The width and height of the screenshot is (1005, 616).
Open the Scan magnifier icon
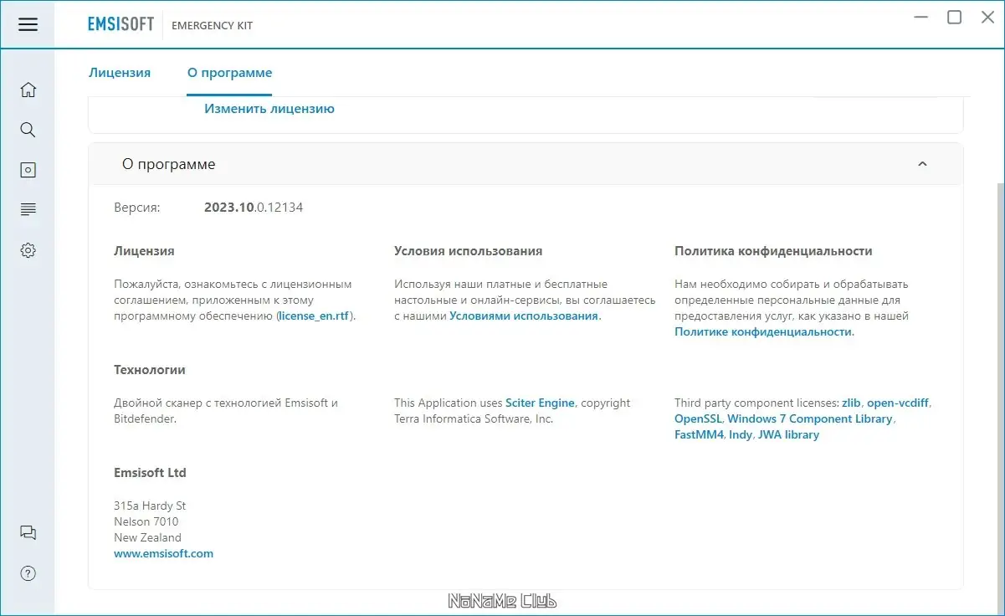[28, 130]
